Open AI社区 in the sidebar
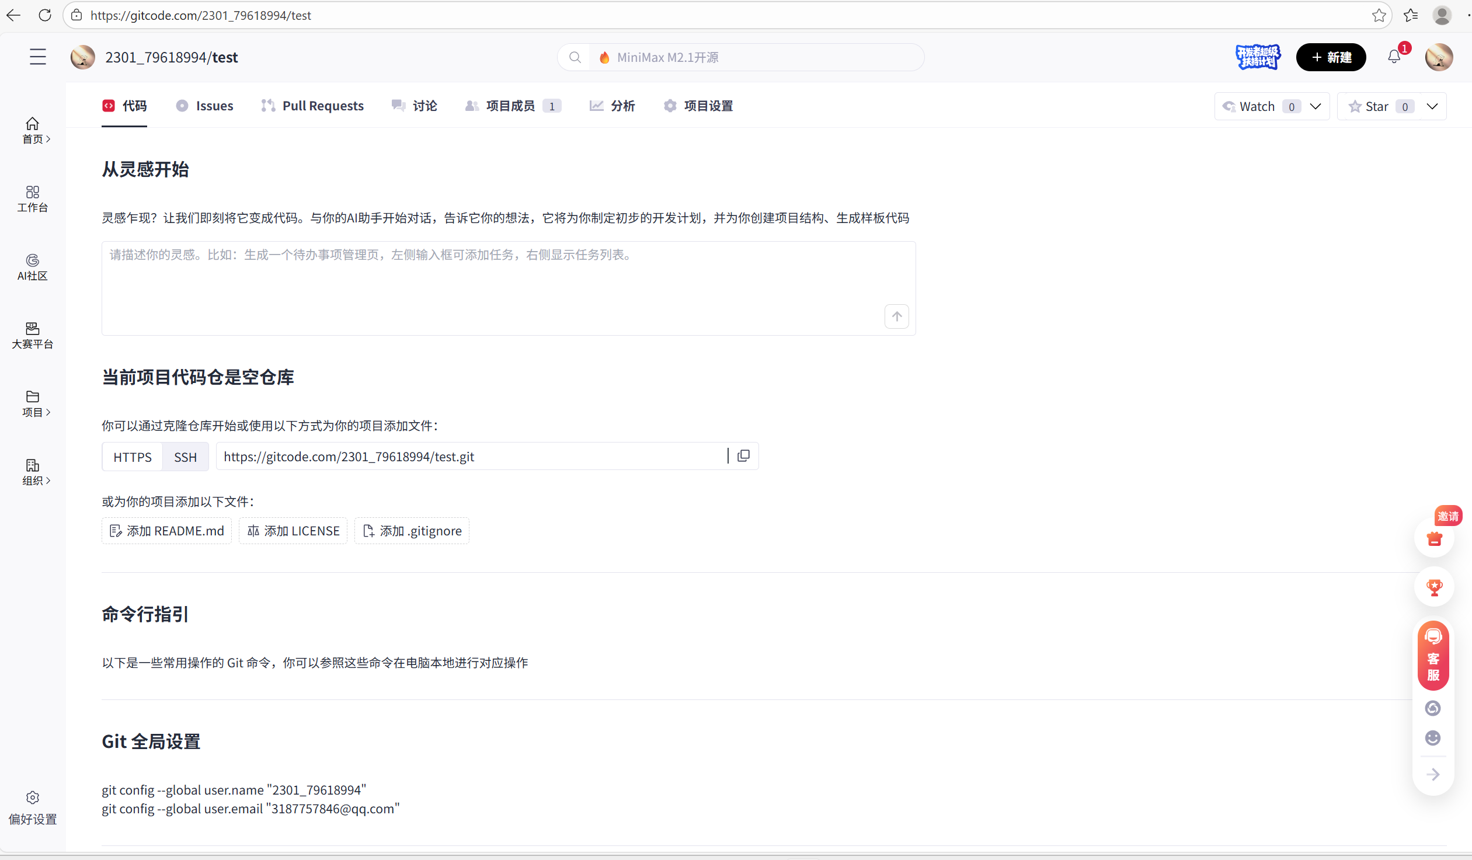The image size is (1472, 860). (x=33, y=267)
